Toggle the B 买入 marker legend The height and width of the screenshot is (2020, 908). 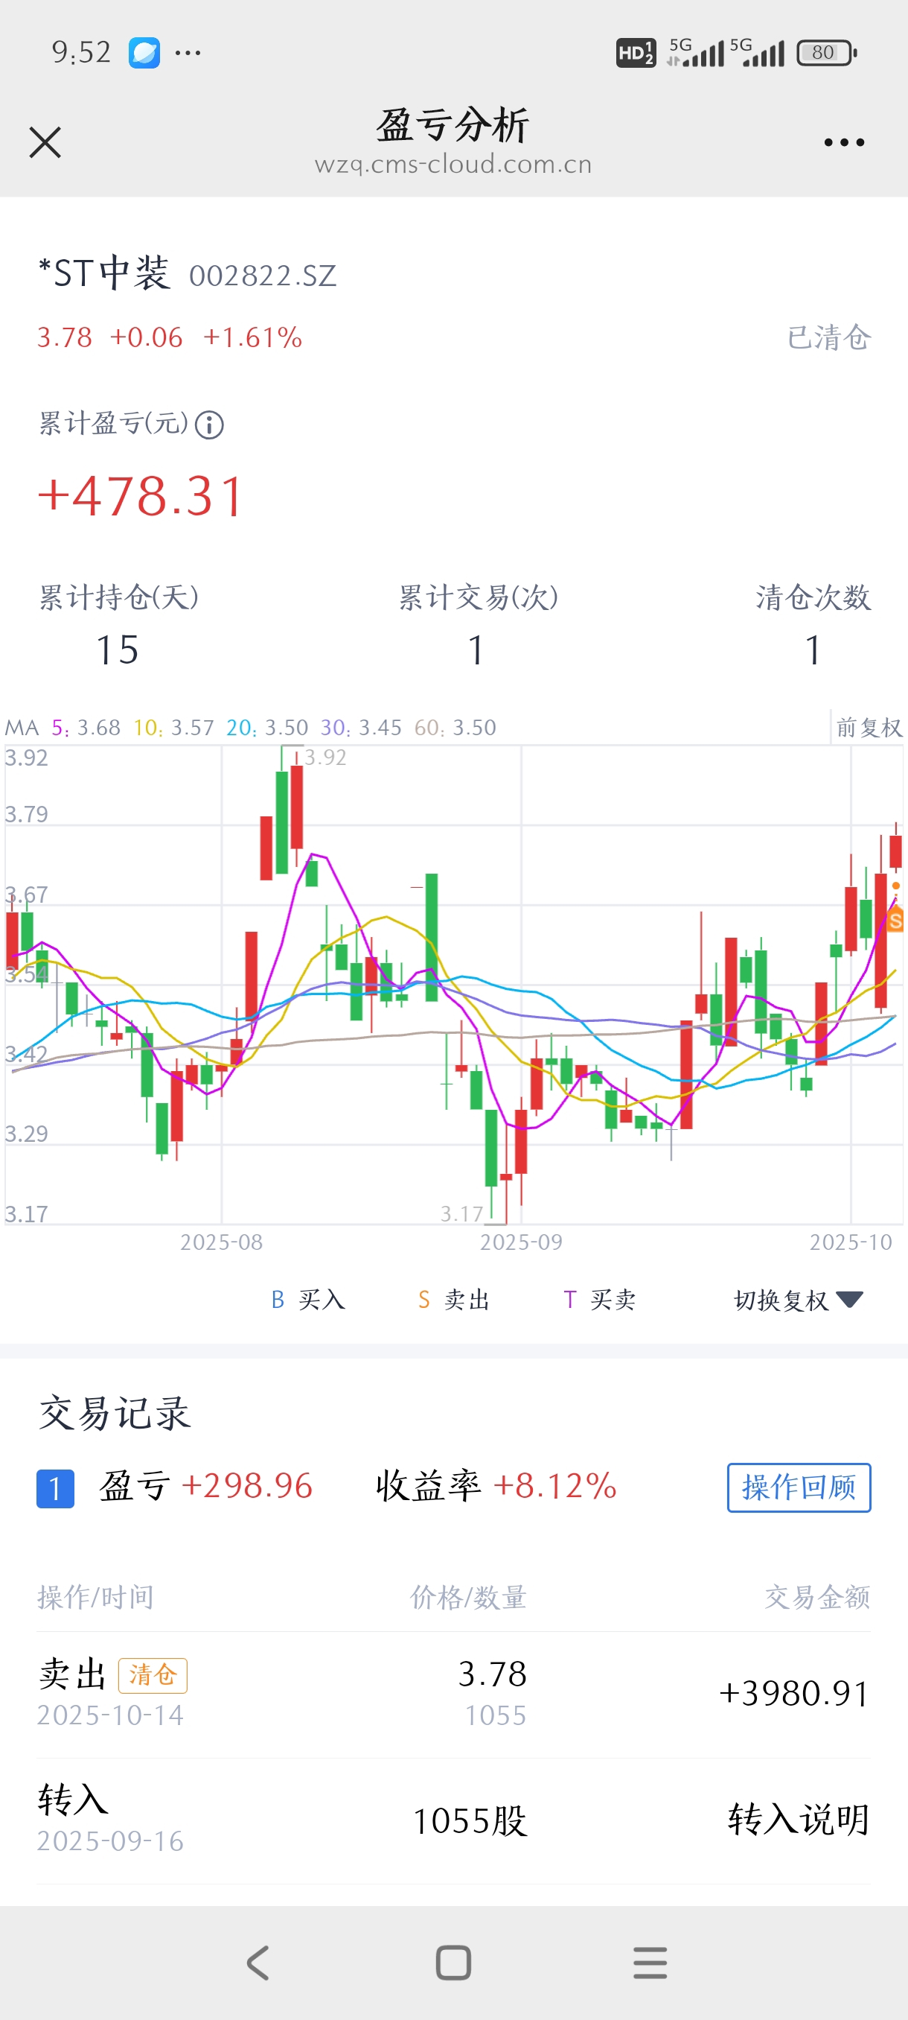click(308, 1300)
